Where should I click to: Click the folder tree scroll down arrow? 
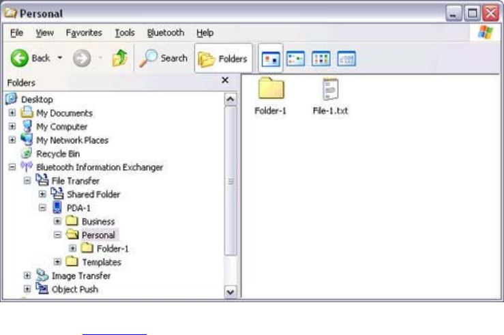click(231, 292)
